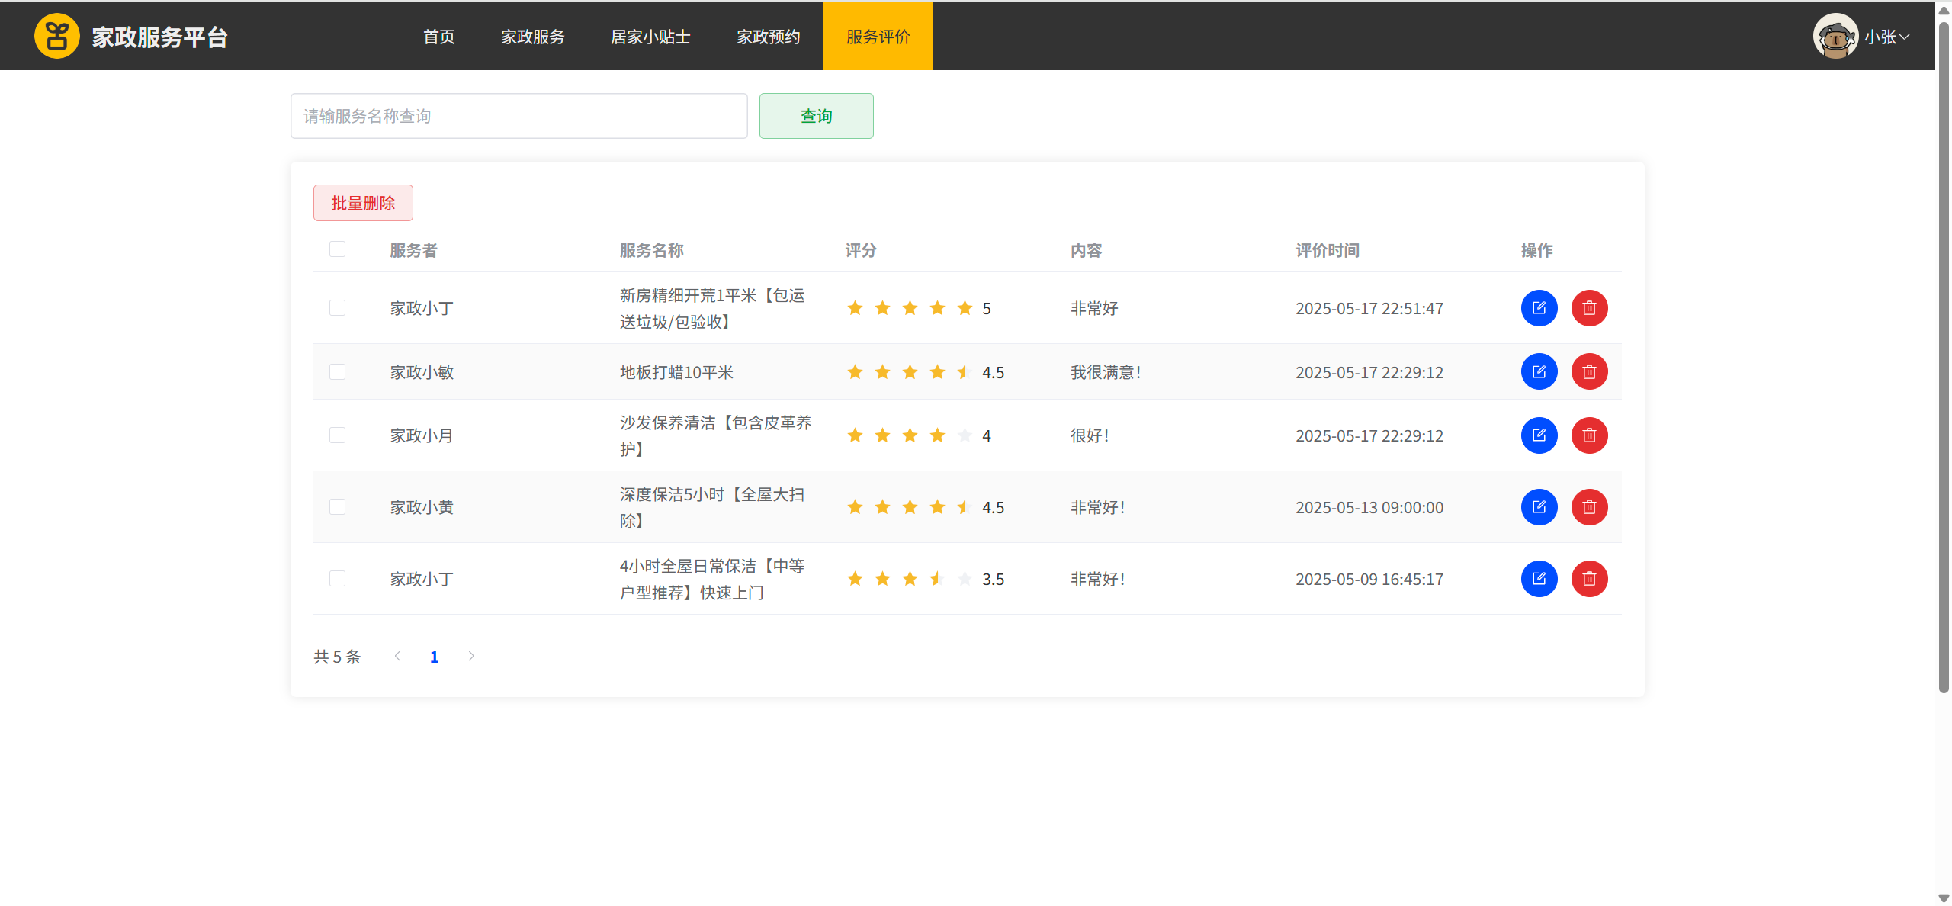Open the 家政预约 nav tab
Viewport: 1952px width, 906px height.
pos(768,37)
